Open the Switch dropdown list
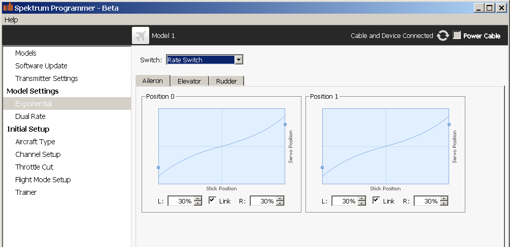Viewport: 510px width, 247px height. pyautogui.click(x=239, y=60)
